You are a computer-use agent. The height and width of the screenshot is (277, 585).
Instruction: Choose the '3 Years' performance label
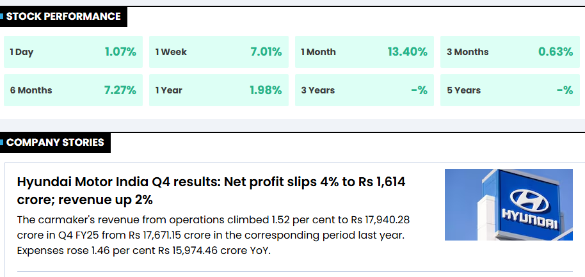[x=319, y=90]
